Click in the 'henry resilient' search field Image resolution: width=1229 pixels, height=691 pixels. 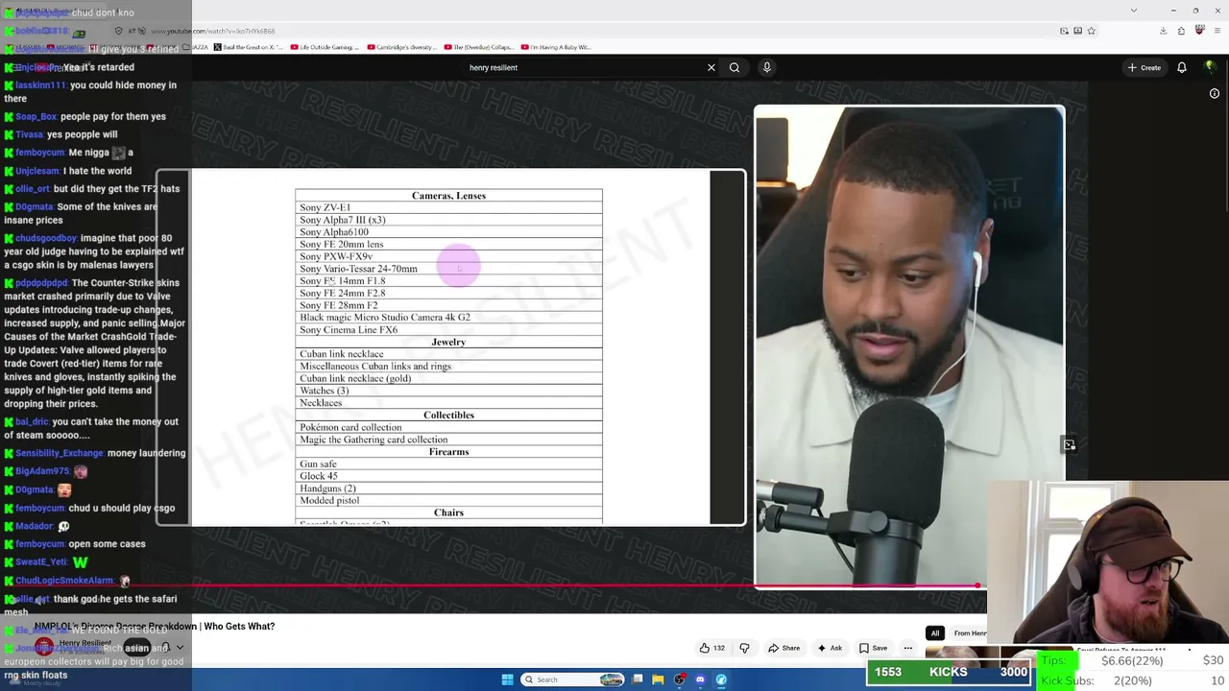tap(581, 67)
